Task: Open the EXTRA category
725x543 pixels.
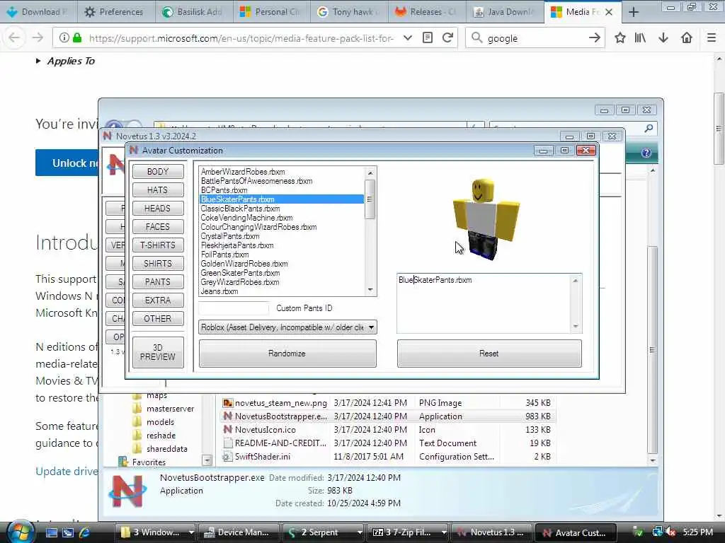Action: pos(158,300)
